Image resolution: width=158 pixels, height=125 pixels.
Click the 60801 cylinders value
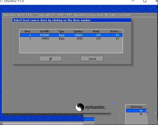(x=79, y=35)
